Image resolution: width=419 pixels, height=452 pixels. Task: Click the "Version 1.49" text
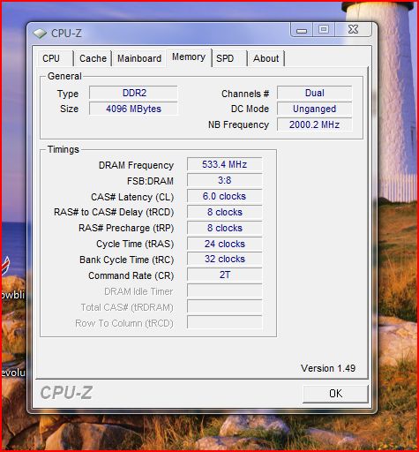pyautogui.click(x=328, y=368)
